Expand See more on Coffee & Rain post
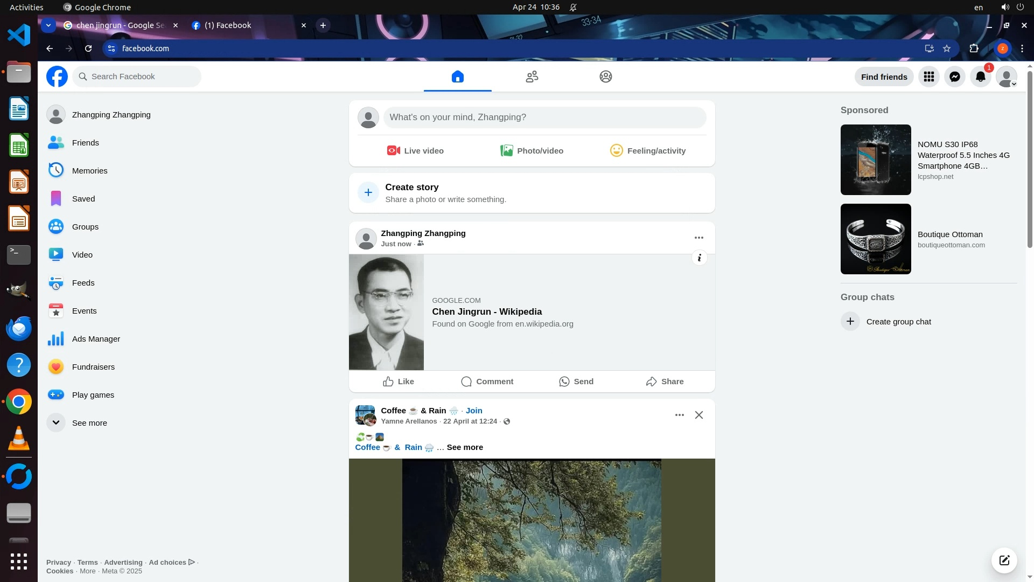 coord(464,447)
